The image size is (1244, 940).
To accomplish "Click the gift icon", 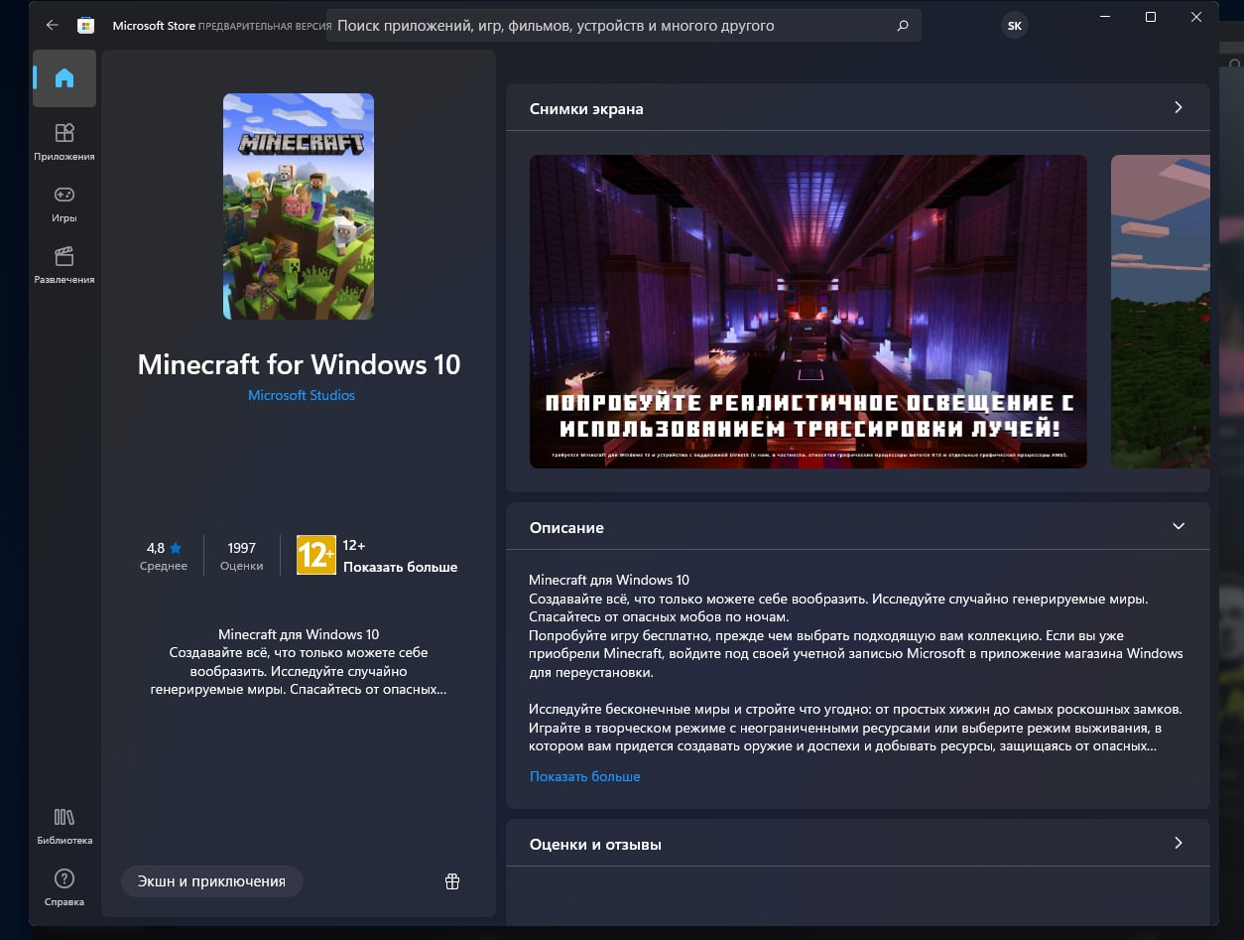I will point(452,881).
